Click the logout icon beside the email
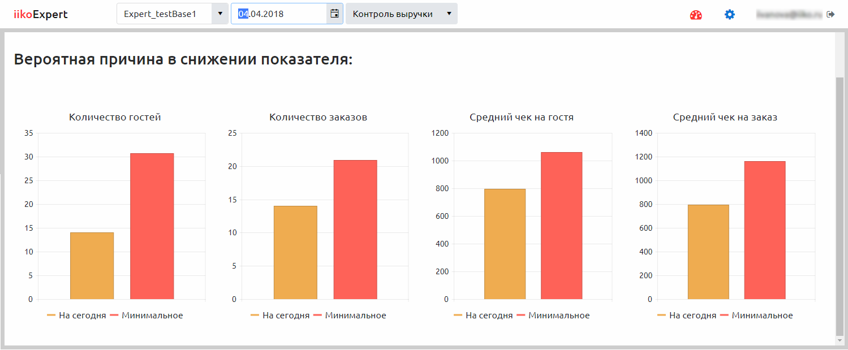Image resolution: width=848 pixels, height=350 pixels. tap(830, 14)
